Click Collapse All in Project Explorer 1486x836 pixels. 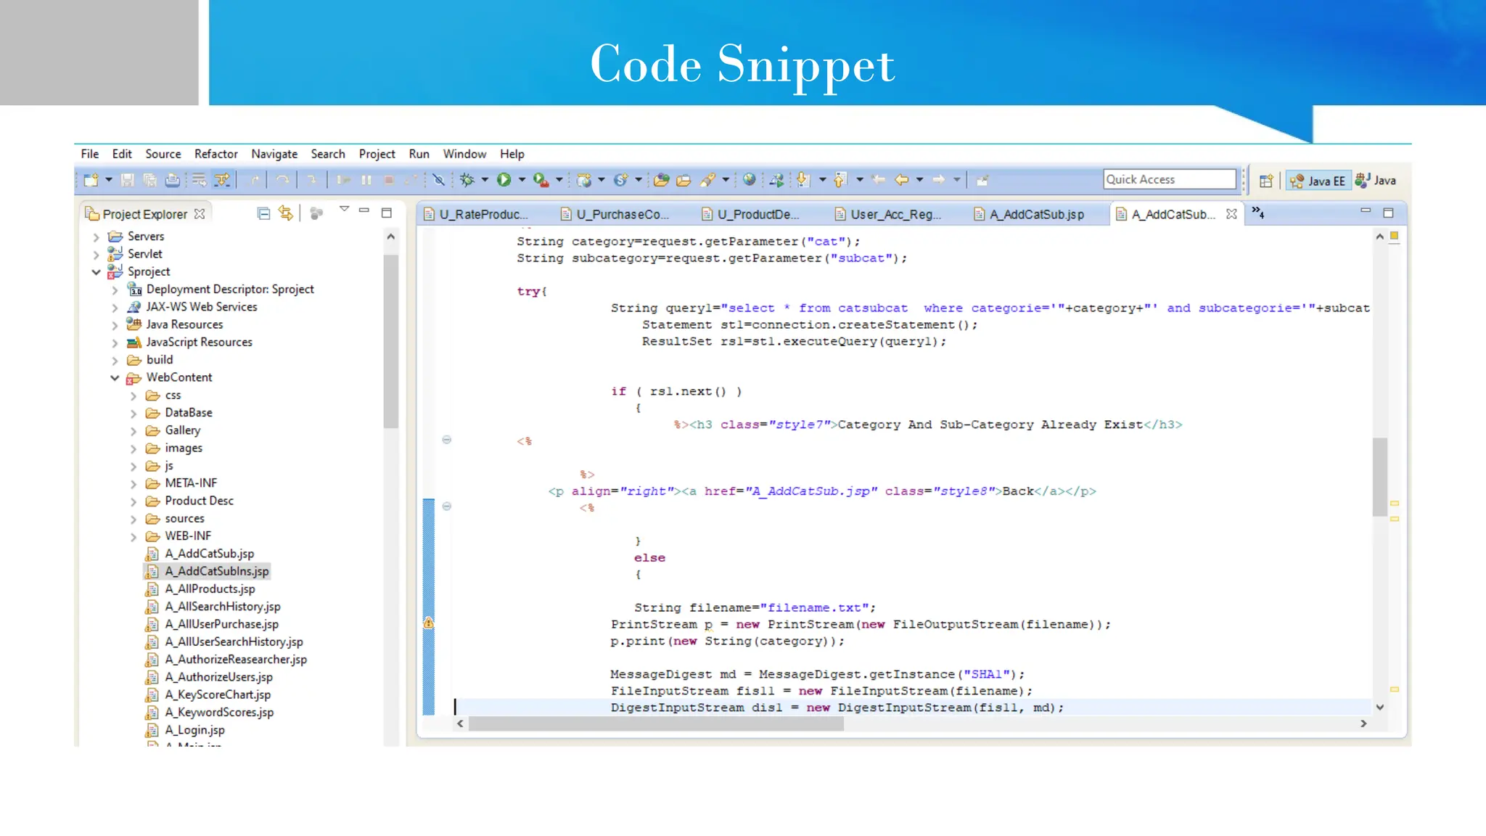(x=264, y=213)
